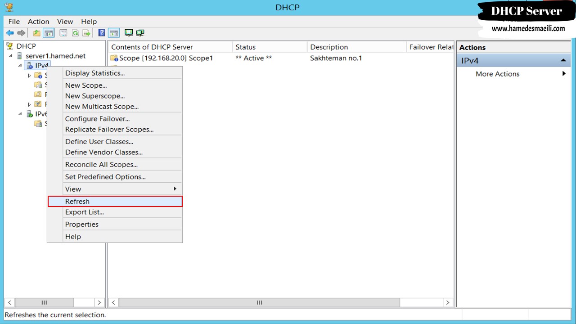Screen dimensions: 576x324
Task: Click the console tree horizontal scrollbar thumb
Action: coord(44,302)
